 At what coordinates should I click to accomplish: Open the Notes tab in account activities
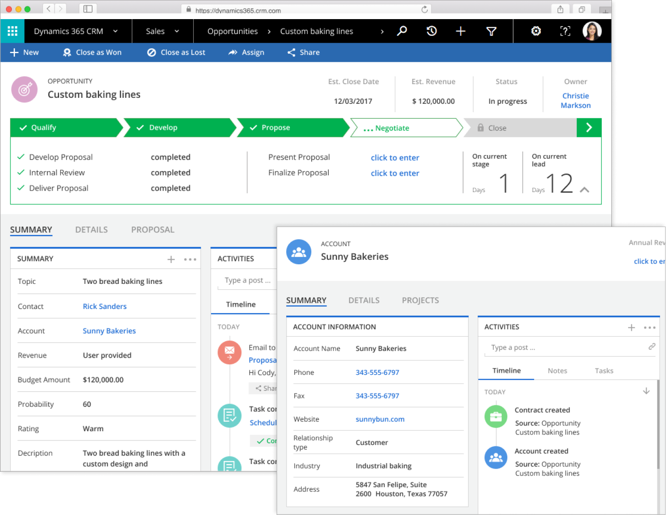pyautogui.click(x=557, y=371)
